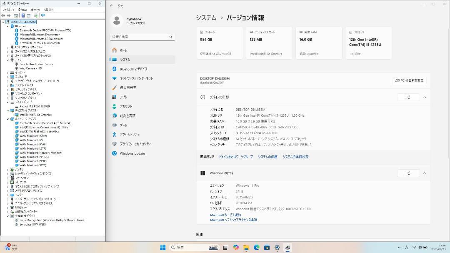The width and height of the screenshot is (450, 253).
Task: Open ホーム in Settings sidebar
Action: [x=142, y=50]
